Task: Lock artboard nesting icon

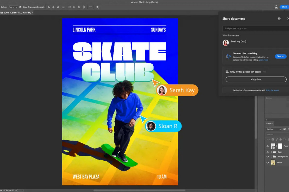Action: (x=285, y=140)
